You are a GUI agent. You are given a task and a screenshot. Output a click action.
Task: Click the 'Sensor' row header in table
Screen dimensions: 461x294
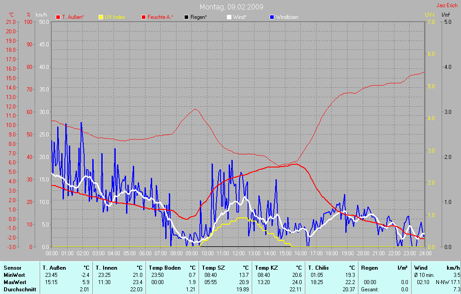tap(13, 268)
